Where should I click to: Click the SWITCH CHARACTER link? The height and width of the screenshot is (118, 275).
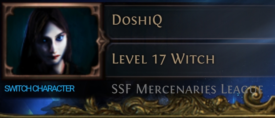point(39,89)
